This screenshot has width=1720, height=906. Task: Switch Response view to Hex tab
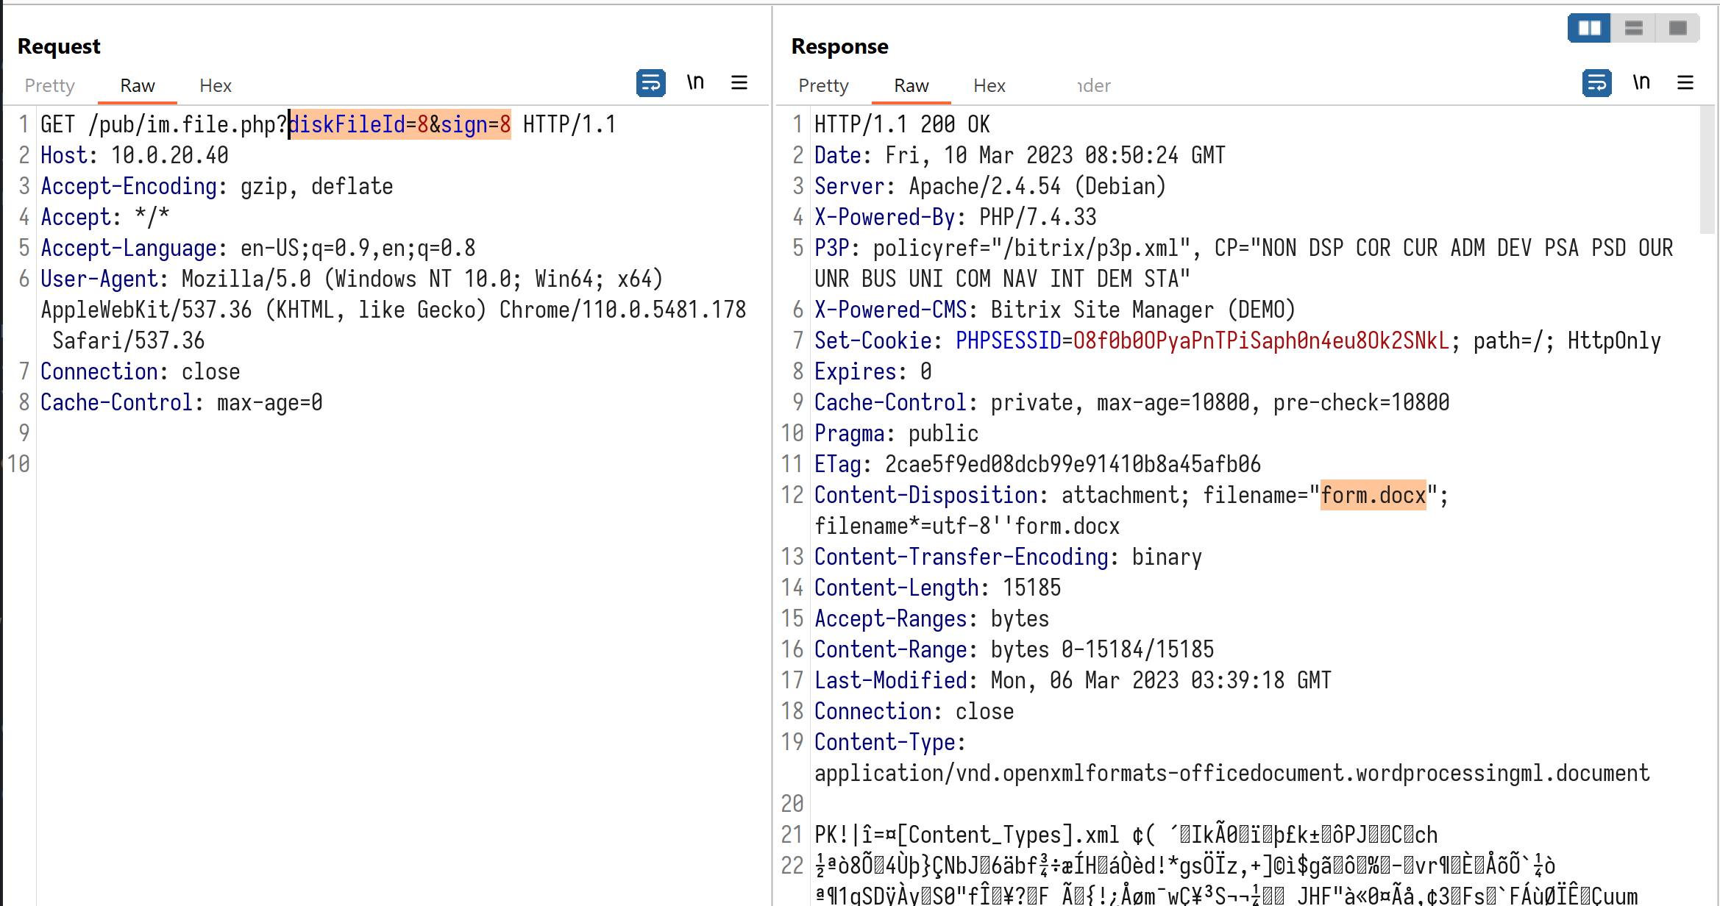click(989, 86)
